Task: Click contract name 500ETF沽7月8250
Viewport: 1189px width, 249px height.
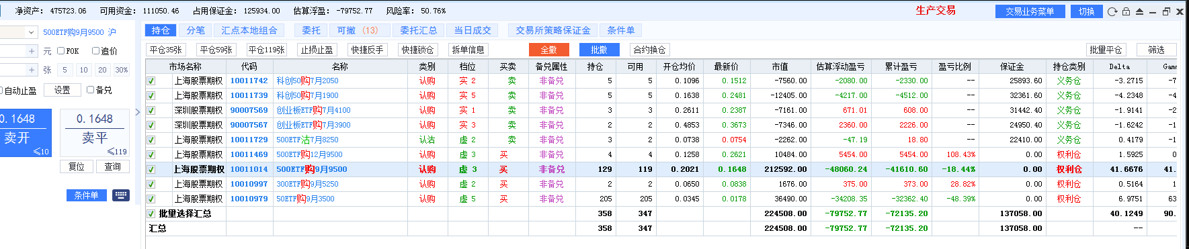Action: (307, 140)
